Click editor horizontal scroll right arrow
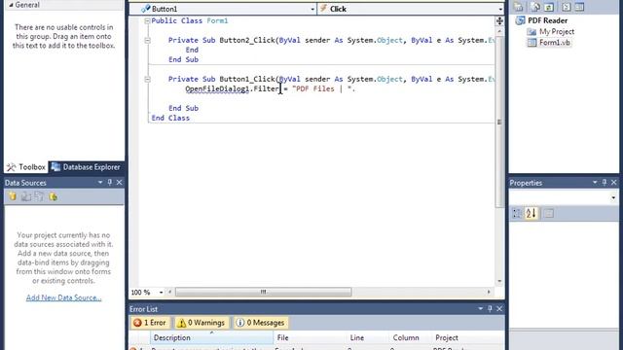 tap(489, 292)
